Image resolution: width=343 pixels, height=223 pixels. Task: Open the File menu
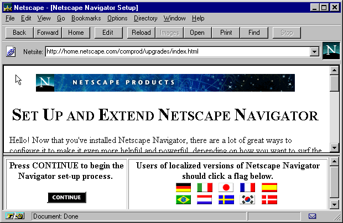click(10, 18)
